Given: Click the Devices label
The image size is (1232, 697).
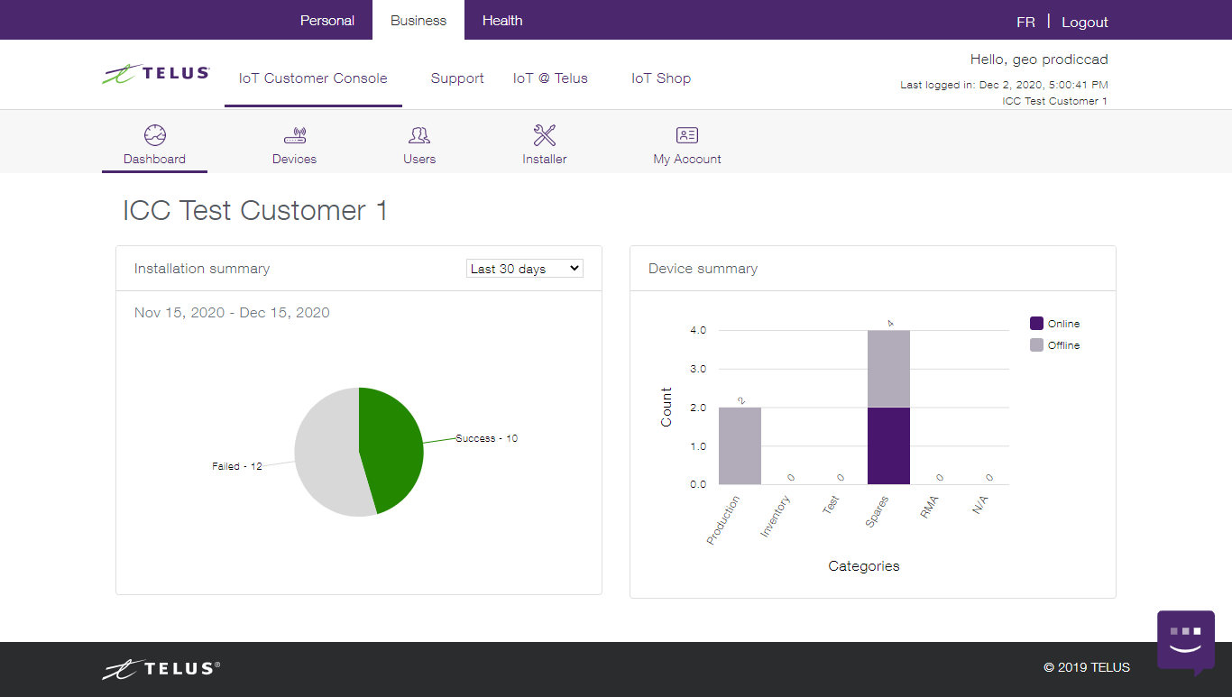Looking at the screenshot, I should point(295,159).
